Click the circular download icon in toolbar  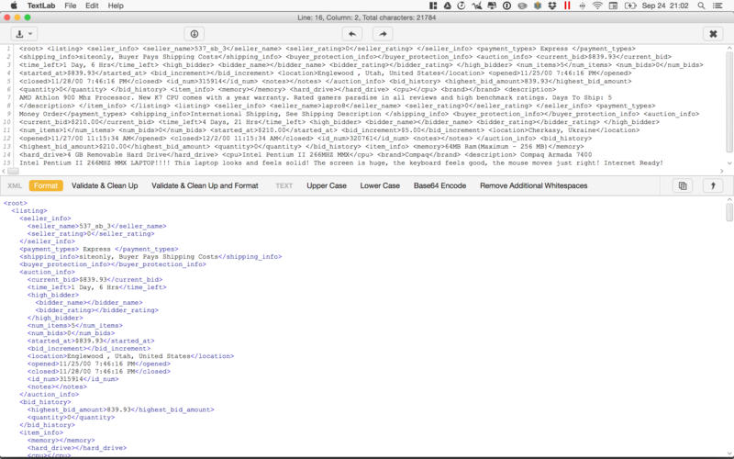click(x=195, y=33)
